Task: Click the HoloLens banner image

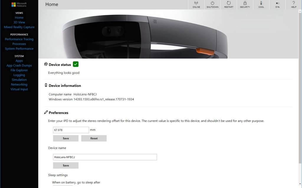Action: 168,34
